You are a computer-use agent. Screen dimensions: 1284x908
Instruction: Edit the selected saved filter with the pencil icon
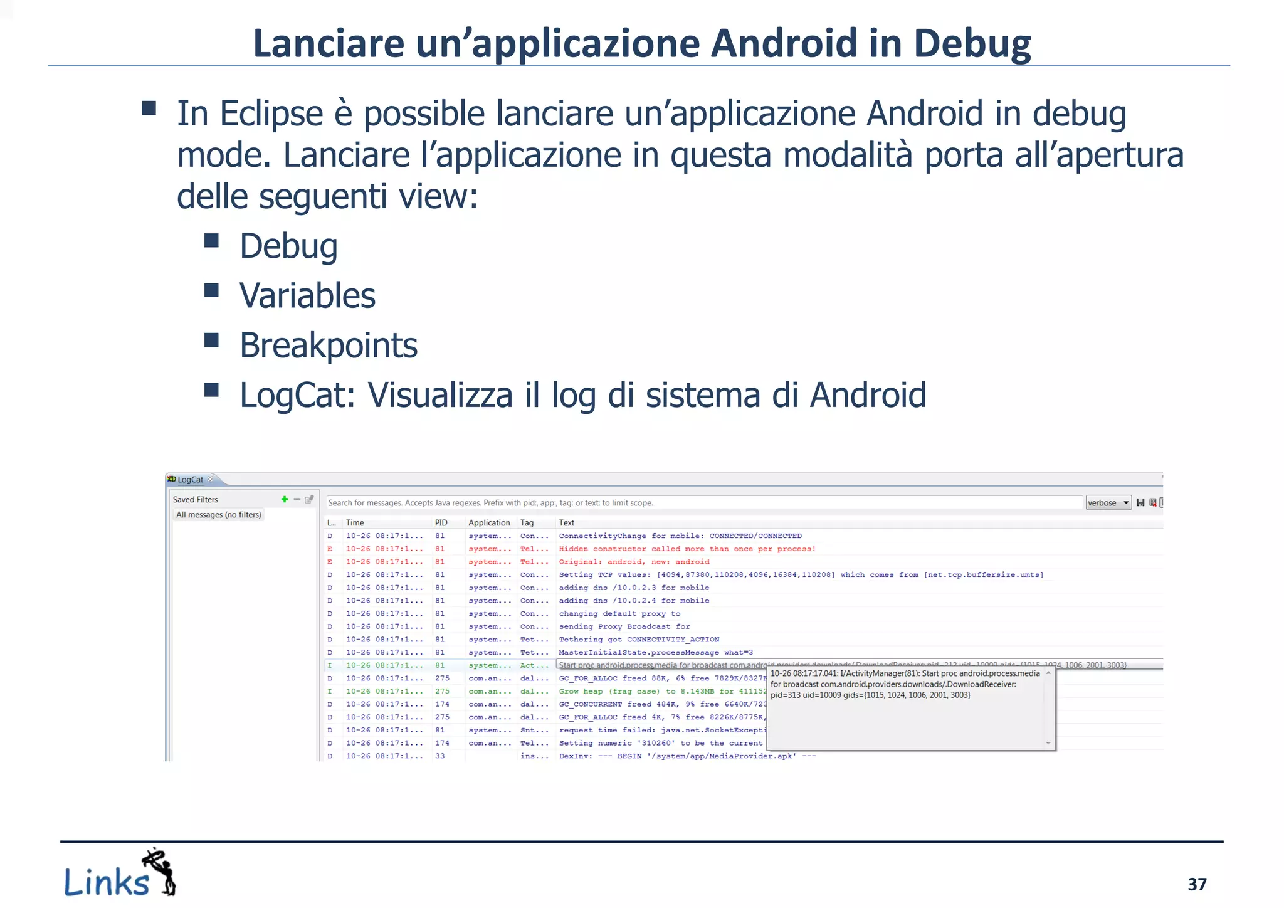coord(309,499)
